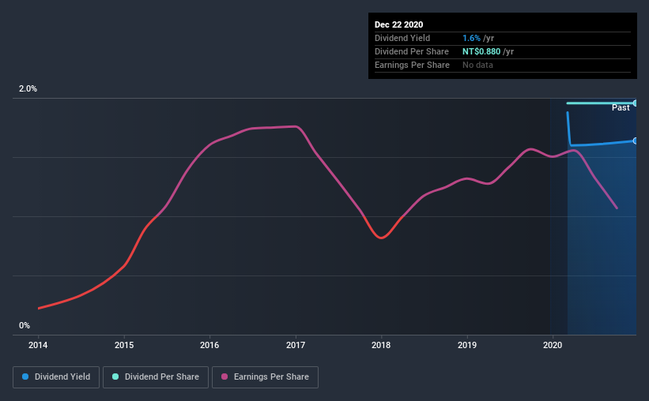
Task: Click the blue Dividend Yield legend dot
Action: tap(26, 377)
